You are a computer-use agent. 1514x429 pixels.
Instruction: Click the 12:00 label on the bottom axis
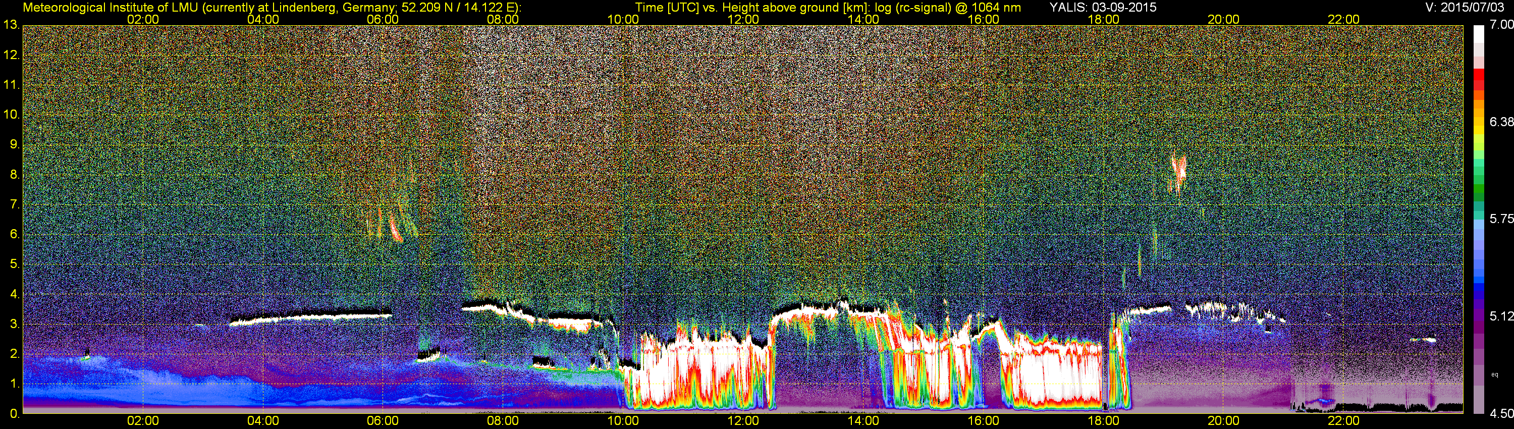coord(743,421)
